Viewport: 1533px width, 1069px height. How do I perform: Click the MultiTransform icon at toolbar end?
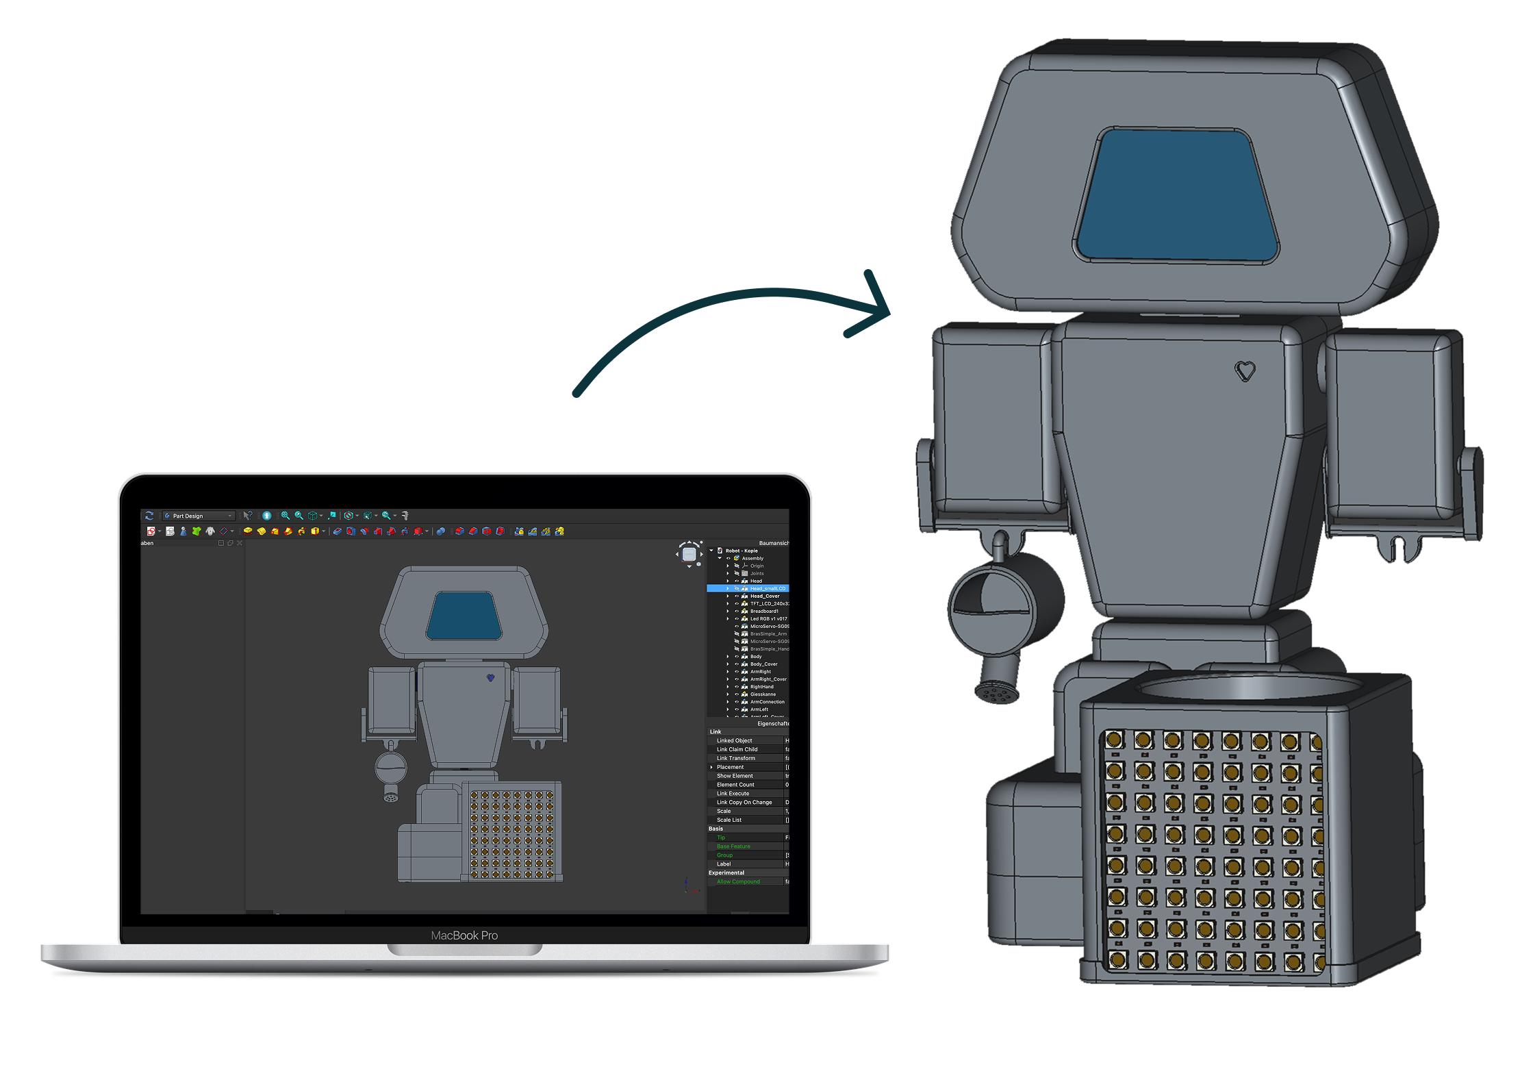coord(559,531)
